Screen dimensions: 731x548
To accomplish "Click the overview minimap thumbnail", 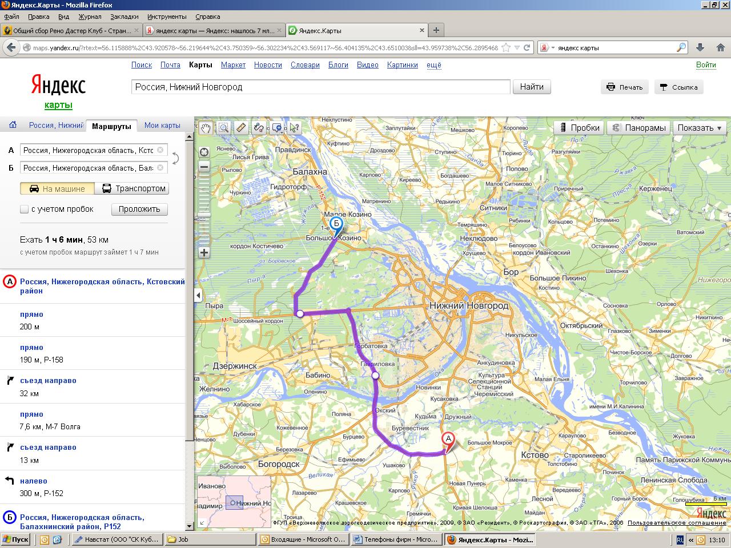I will [234, 501].
